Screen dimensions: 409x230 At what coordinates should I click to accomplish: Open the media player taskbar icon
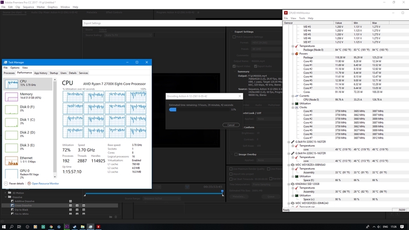[35, 227]
